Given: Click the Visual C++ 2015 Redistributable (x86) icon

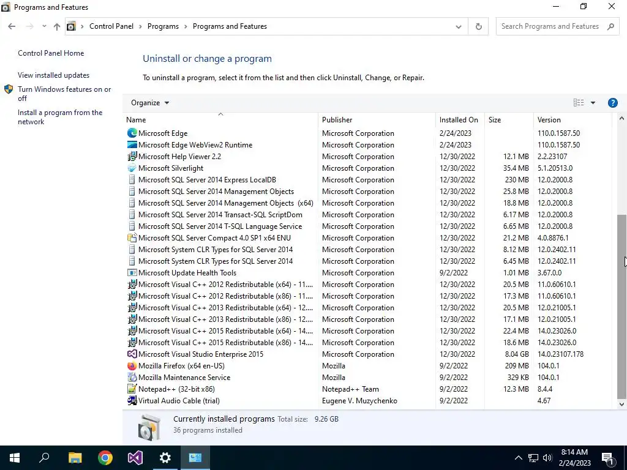Looking at the screenshot, I should (132, 342).
